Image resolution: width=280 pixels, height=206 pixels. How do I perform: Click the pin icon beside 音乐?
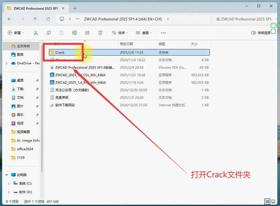click(x=37, y=115)
